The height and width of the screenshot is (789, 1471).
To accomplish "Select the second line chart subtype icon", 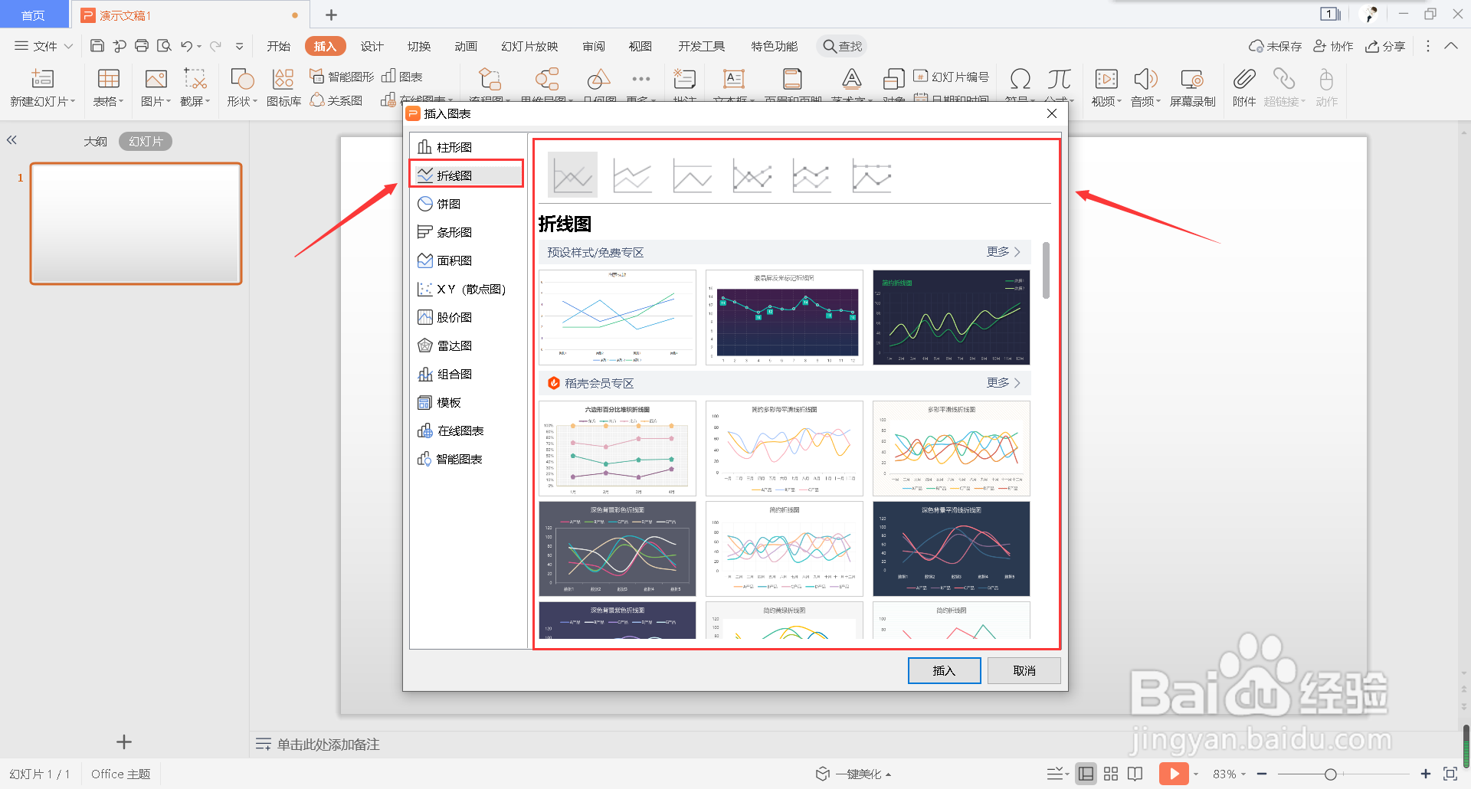I will (632, 176).
